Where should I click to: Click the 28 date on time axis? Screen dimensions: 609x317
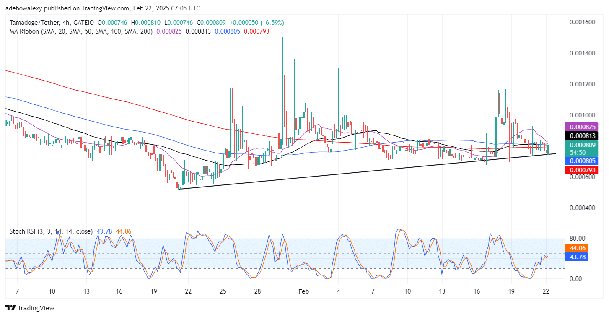coord(257,291)
